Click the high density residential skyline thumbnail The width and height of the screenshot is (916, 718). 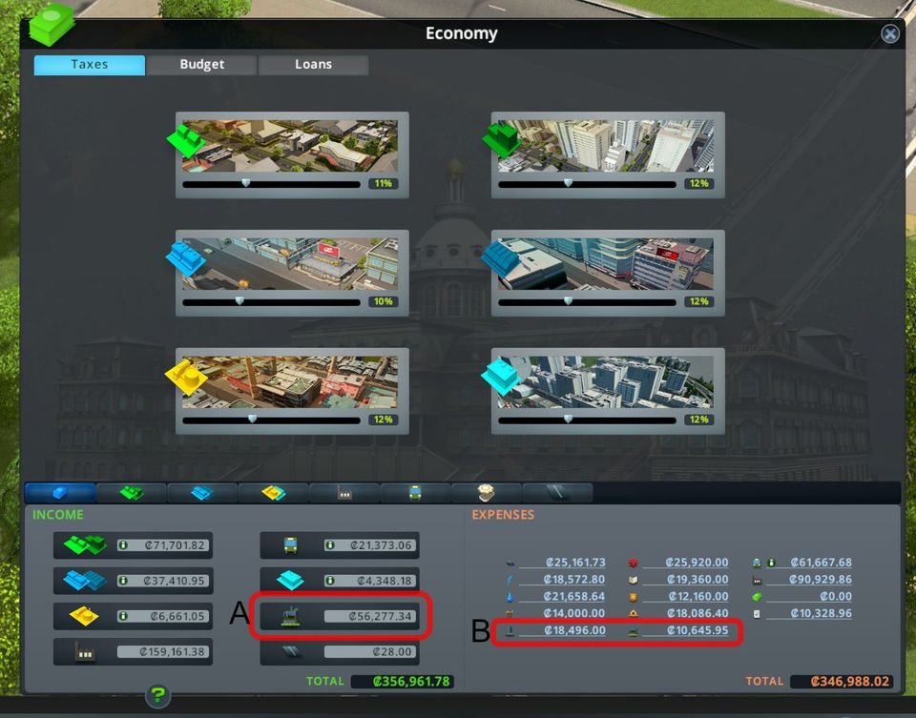point(604,146)
